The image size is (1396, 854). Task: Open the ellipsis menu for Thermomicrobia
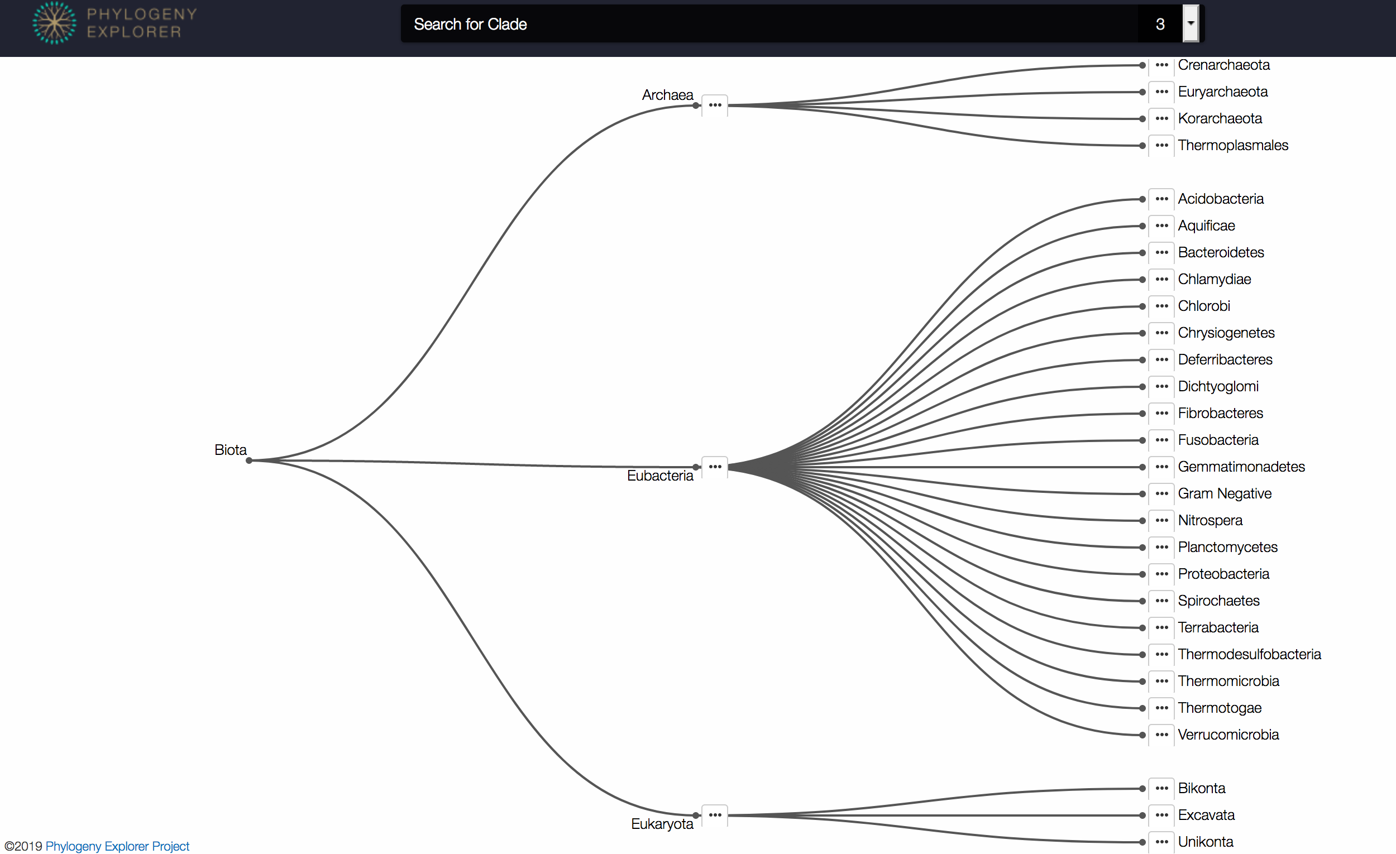(x=1161, y=682)
